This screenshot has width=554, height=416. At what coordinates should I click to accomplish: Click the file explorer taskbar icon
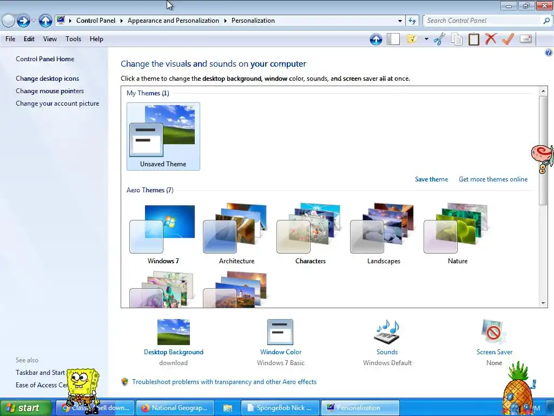click(x=228, y=408)
